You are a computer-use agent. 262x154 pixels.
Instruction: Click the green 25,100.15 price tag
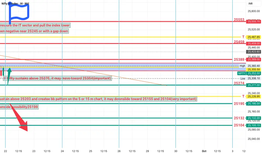pos(254,125)
